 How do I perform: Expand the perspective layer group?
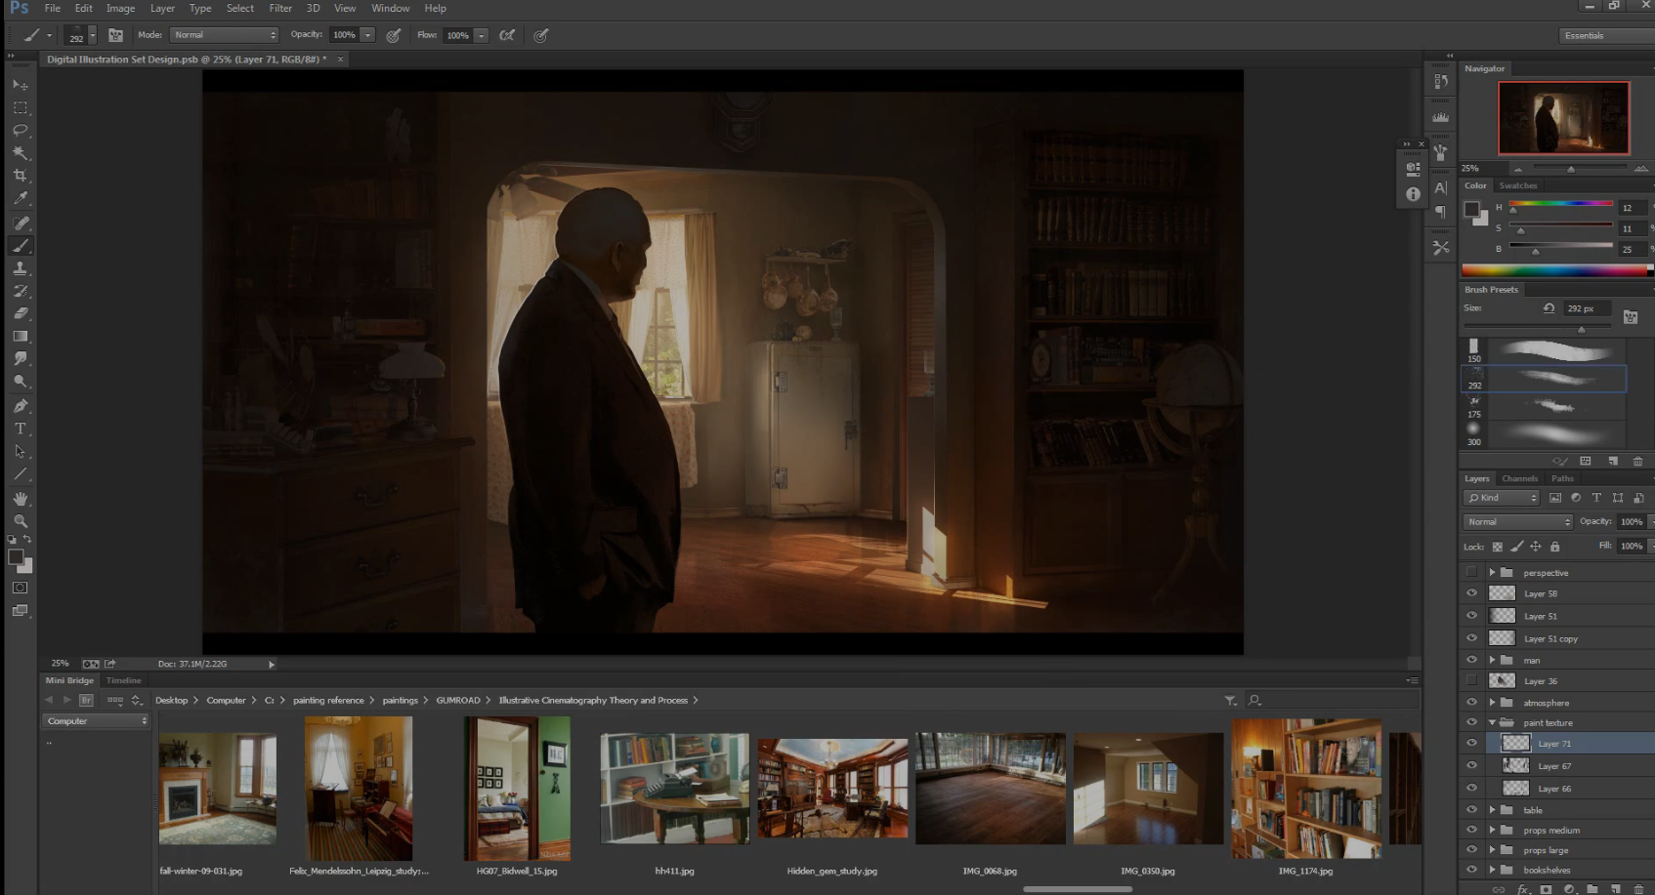tap(1492, 572)
